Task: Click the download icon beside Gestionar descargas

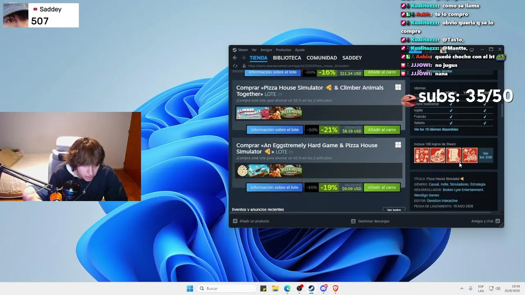Action: click(353, 221)
